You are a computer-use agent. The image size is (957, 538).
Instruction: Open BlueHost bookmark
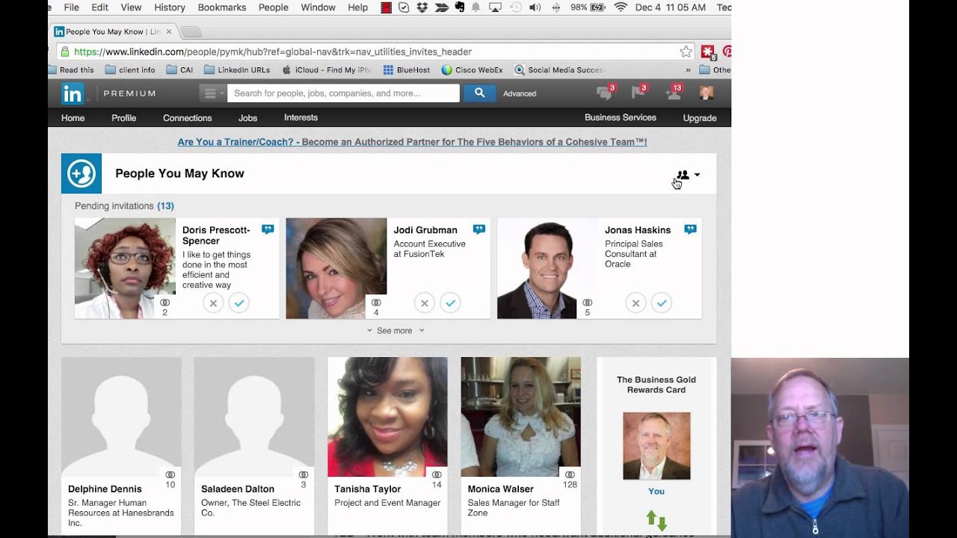407,70
